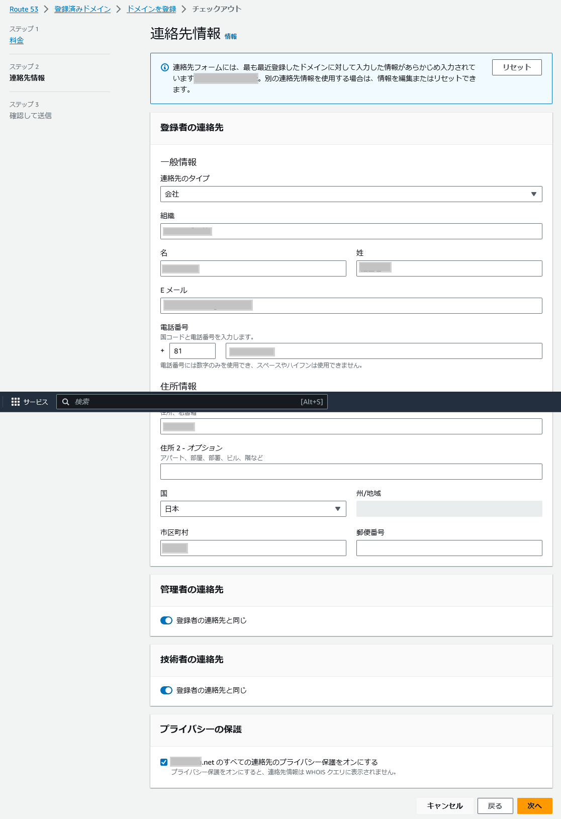Click the search magnifier icon
This screenshot has width=561, height=819.
(65, 402)
